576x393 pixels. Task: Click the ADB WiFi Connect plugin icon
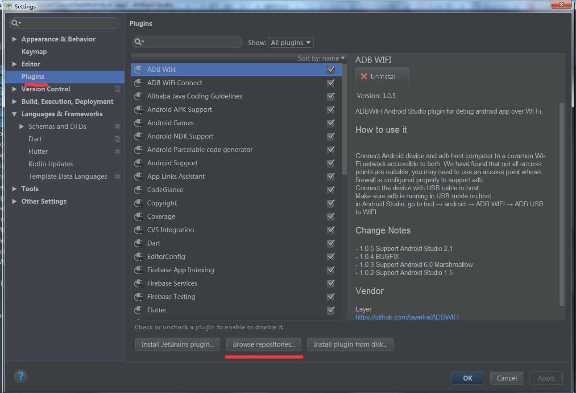pyautogui.click(x=139, y=83)
